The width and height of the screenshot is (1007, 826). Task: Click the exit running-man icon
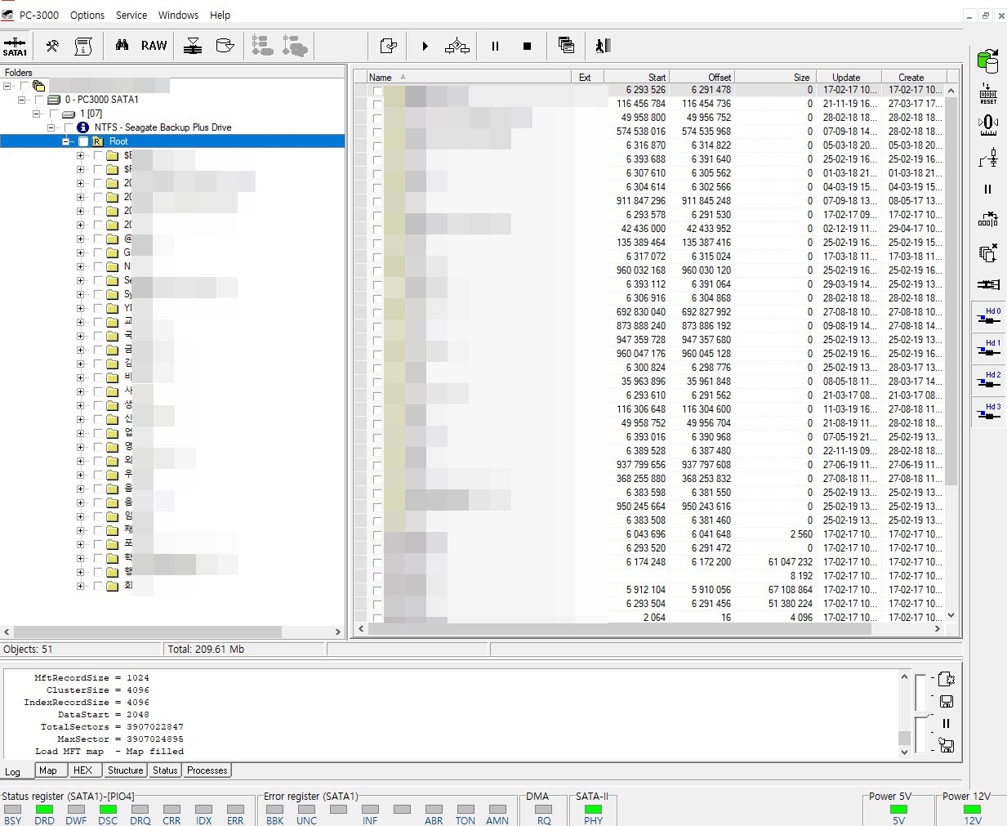pos(604,46)
